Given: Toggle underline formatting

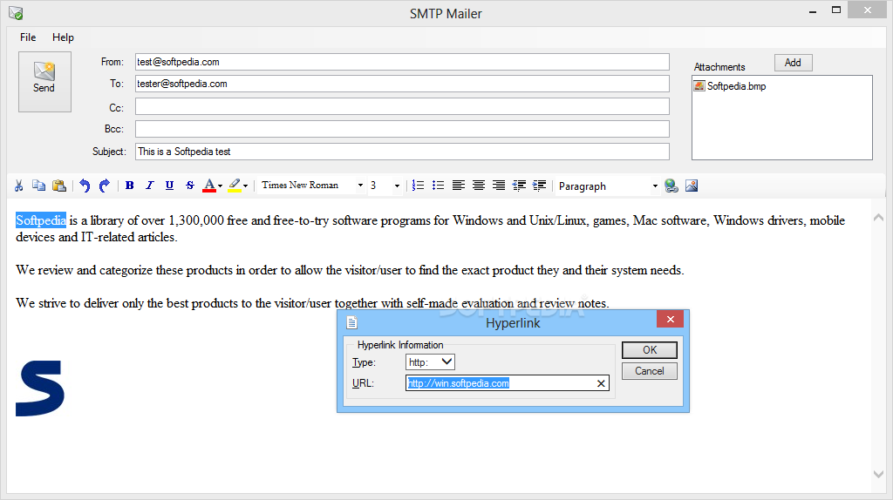Looking at the screenshot, I should (169, 186).
